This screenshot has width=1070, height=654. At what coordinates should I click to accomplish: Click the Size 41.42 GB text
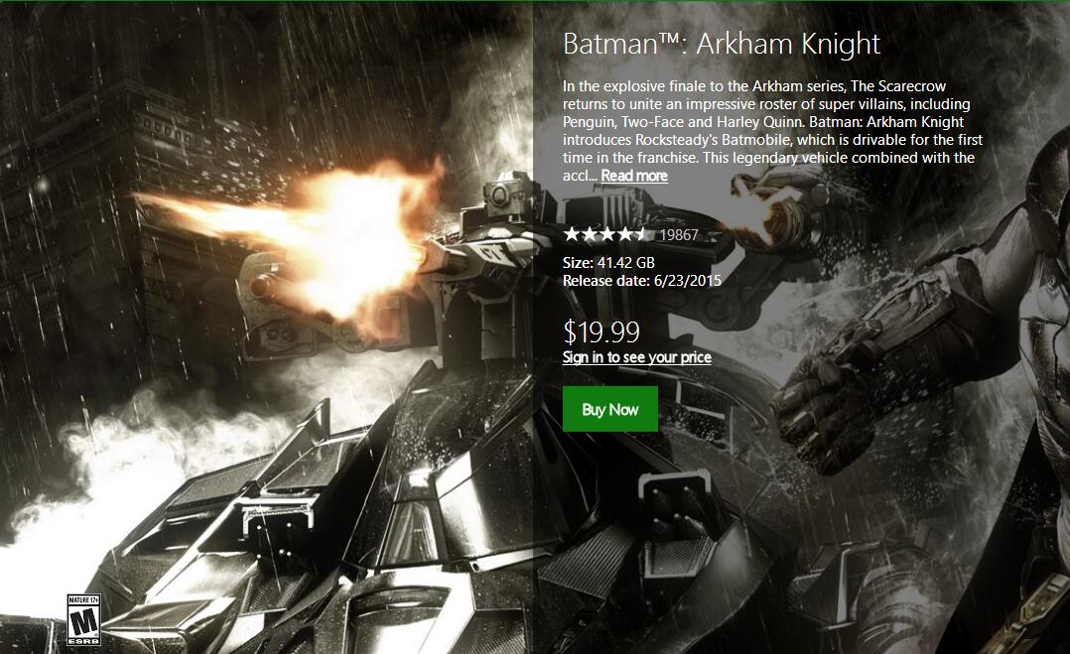[608, 263]
